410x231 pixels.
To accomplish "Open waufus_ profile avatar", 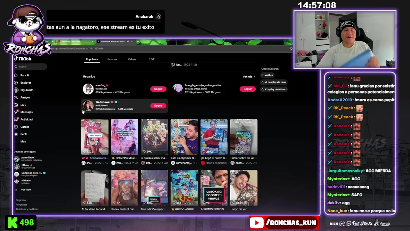I will 88,89.
